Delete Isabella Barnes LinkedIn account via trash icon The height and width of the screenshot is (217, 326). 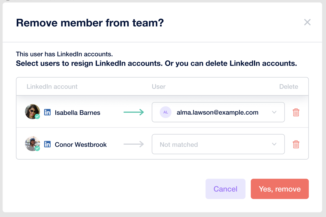(296, 112)
